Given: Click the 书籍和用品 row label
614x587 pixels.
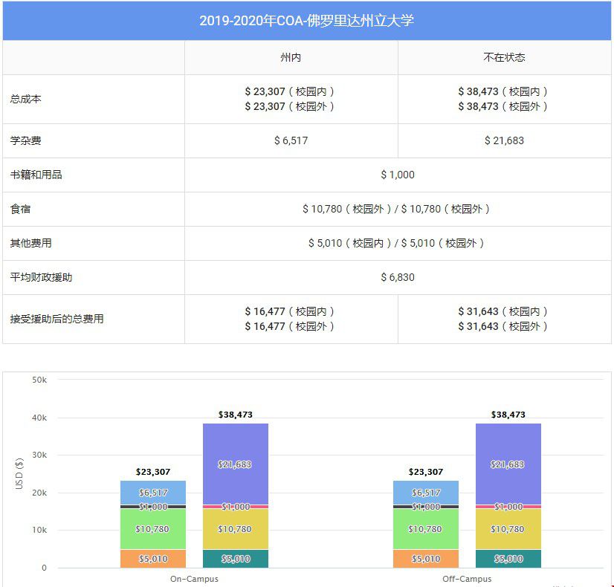Looking at the screenshot, I should 36,175.
